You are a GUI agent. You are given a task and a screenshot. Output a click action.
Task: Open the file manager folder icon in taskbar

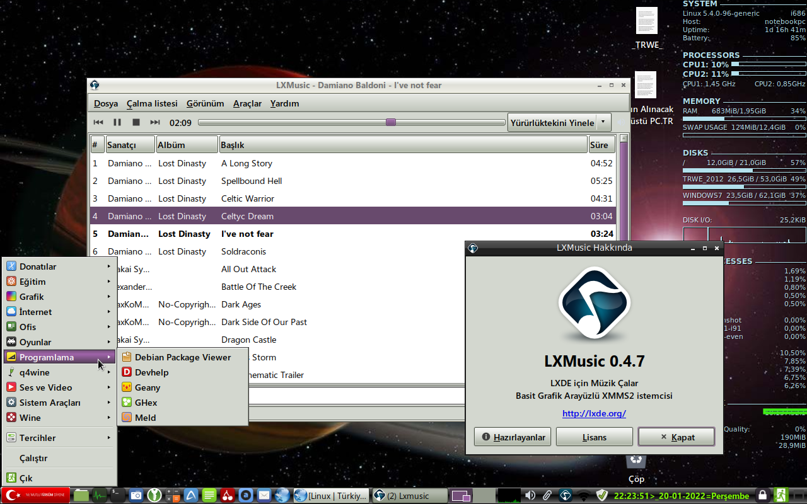[x=81, y=495]
